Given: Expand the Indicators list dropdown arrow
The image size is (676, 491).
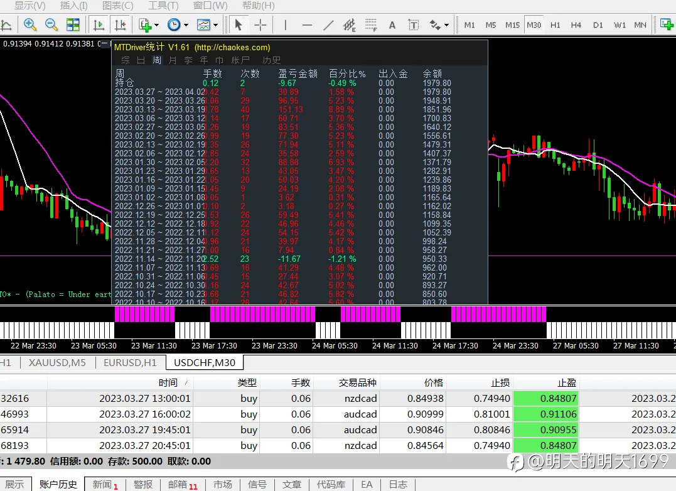Looking at the screenshot, I should pos(156,25).
